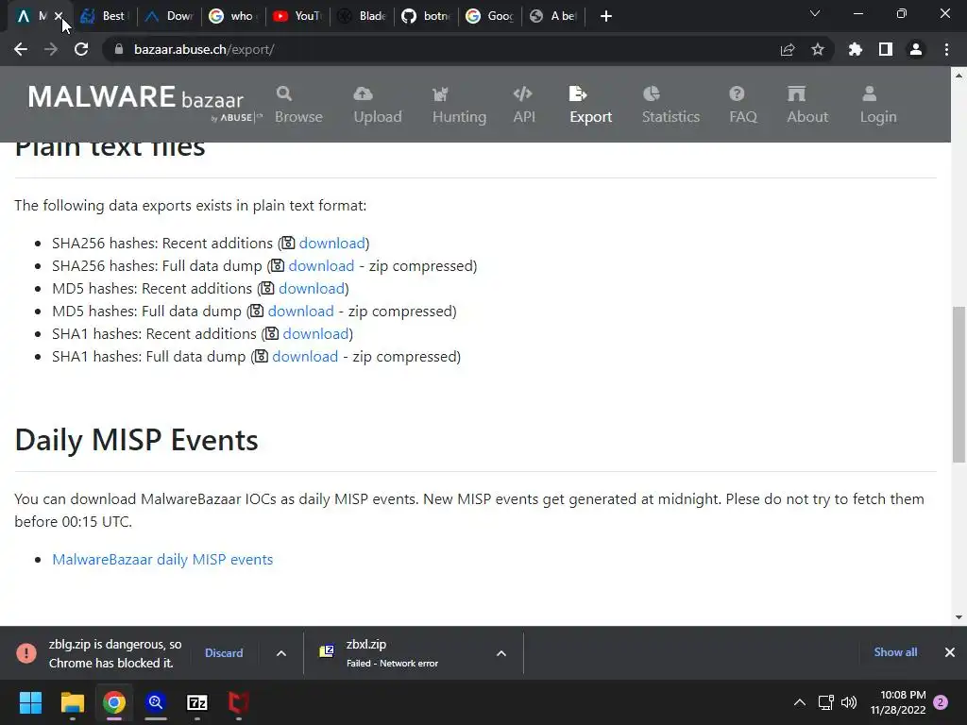Open network settings tray icon
This screenshot has width=967, height=725.
tap(825, 702)
